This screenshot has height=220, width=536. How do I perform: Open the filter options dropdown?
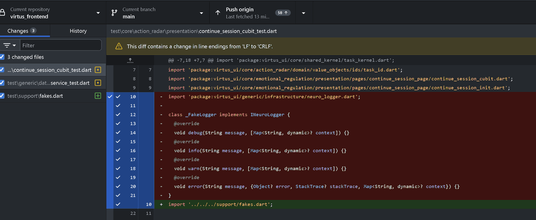(x=9, y=46)
